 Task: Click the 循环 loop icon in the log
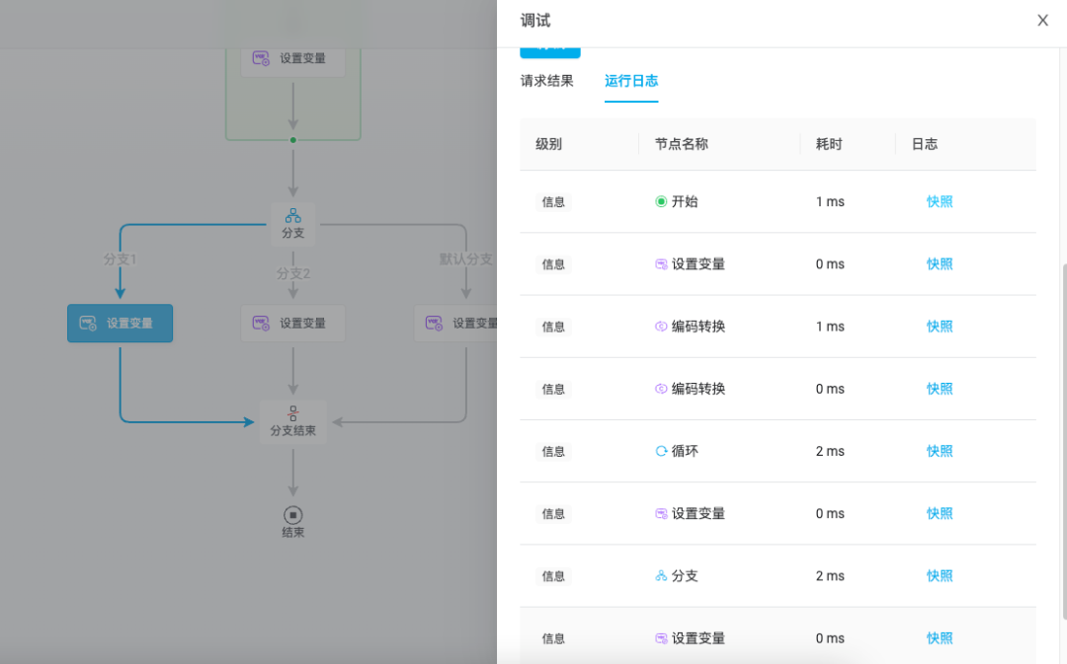[661, 451]
